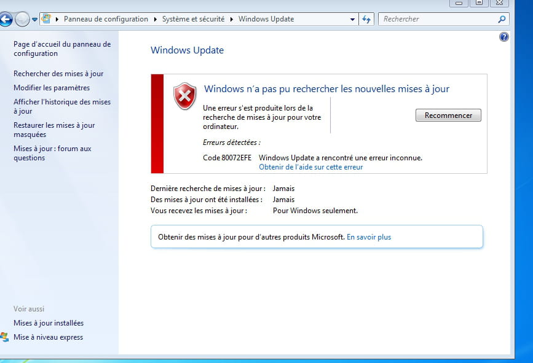This screenshot has height=363, width=533.
Task: Click the error code text Code 80072EFE
Action: coord(227,158)
